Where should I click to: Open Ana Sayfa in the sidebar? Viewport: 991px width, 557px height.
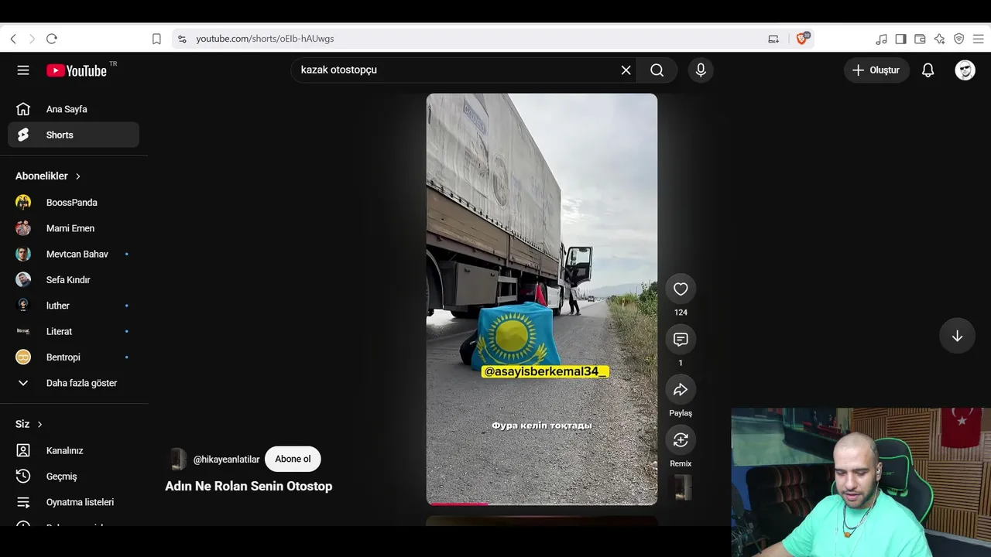click(x=74, y=109)
